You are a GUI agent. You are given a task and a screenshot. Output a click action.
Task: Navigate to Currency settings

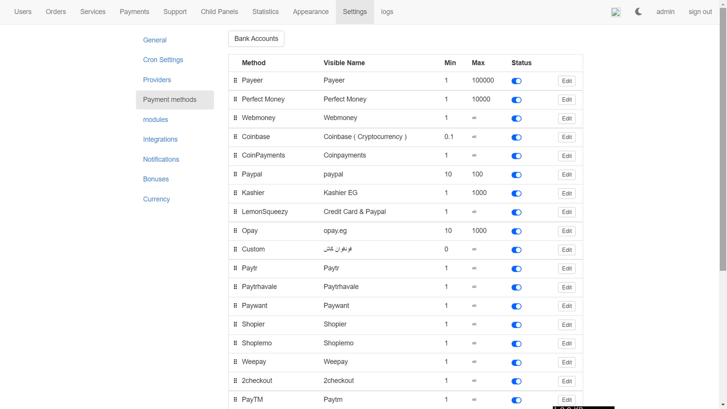156,199
